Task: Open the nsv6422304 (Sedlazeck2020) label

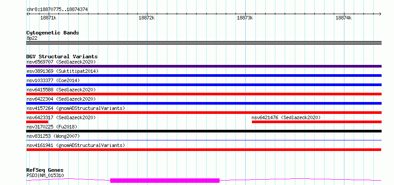Action: (x=61, y=99)
